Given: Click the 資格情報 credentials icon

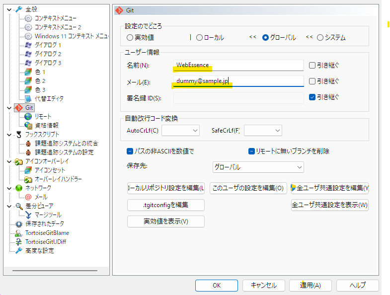Looking at the screenshot, I should coord(28,126).
